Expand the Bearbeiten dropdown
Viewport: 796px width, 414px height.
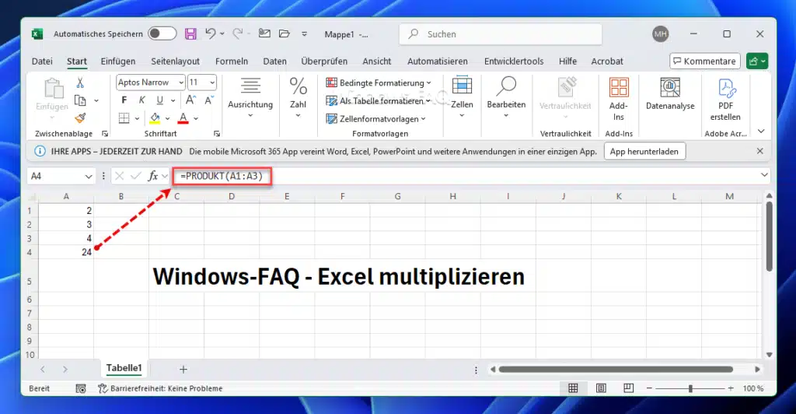(506, 116)
